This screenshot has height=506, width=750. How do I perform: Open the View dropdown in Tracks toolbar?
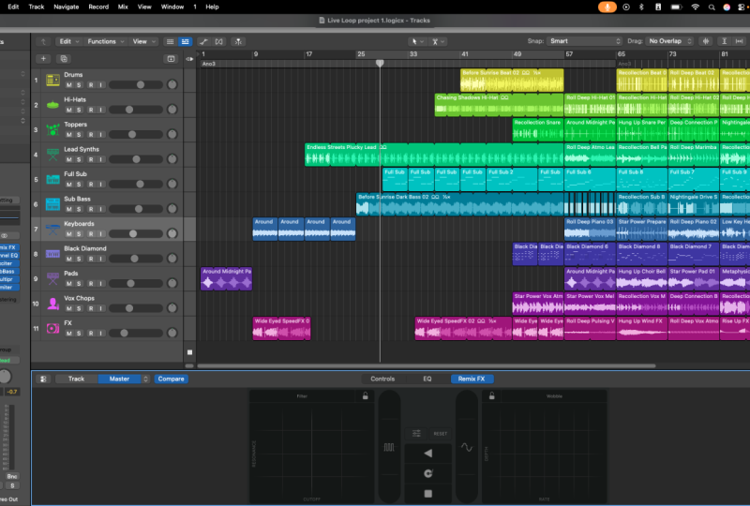pyautogui.click(x=144, y=41)
